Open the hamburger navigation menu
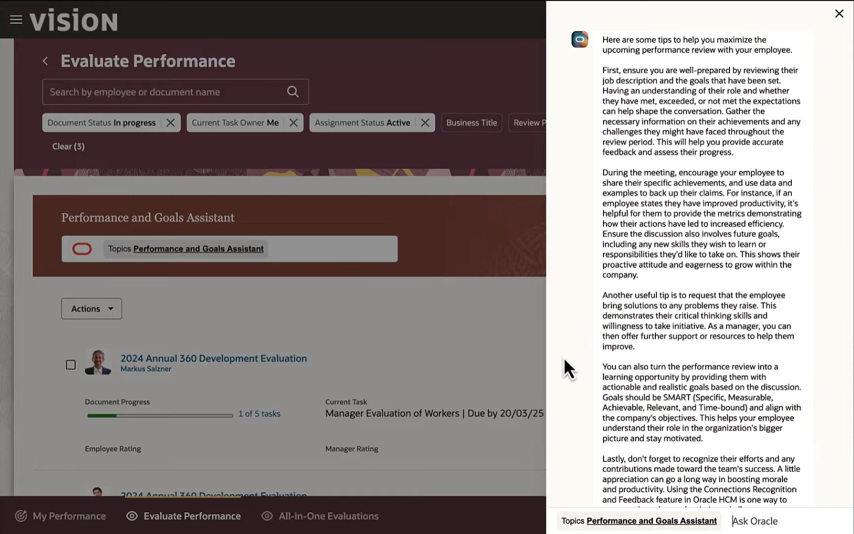 [16, 20]
